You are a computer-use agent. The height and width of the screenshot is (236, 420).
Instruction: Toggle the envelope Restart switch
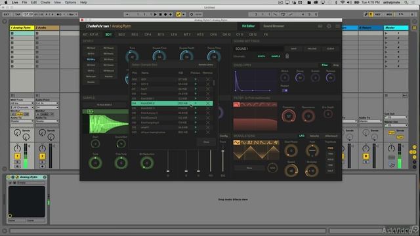(x=285, y=90)
